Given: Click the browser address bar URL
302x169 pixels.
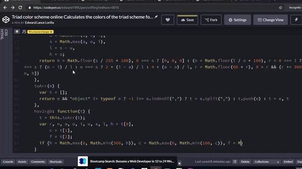Looking at the screenshot, I should pos(76,8).
